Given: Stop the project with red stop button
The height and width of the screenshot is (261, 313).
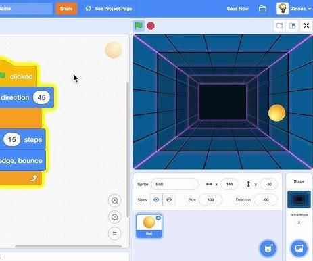Looking at the screenshot, I should (x=151, y=26).
